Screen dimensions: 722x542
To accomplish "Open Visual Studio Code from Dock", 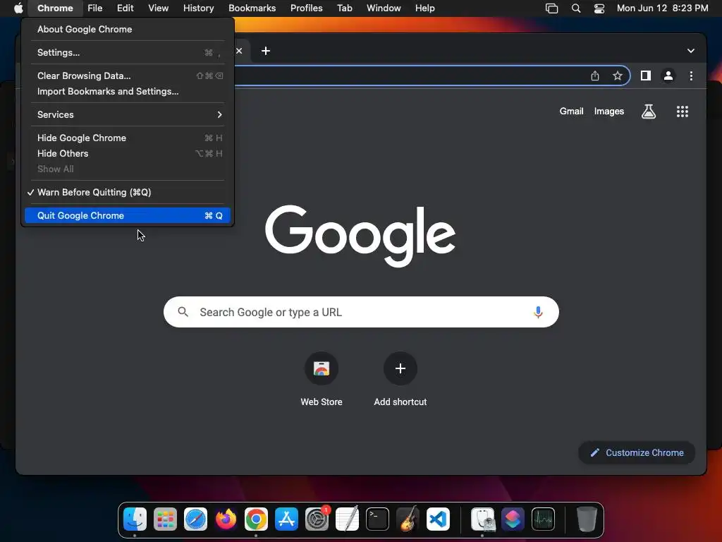I will 438,519.
